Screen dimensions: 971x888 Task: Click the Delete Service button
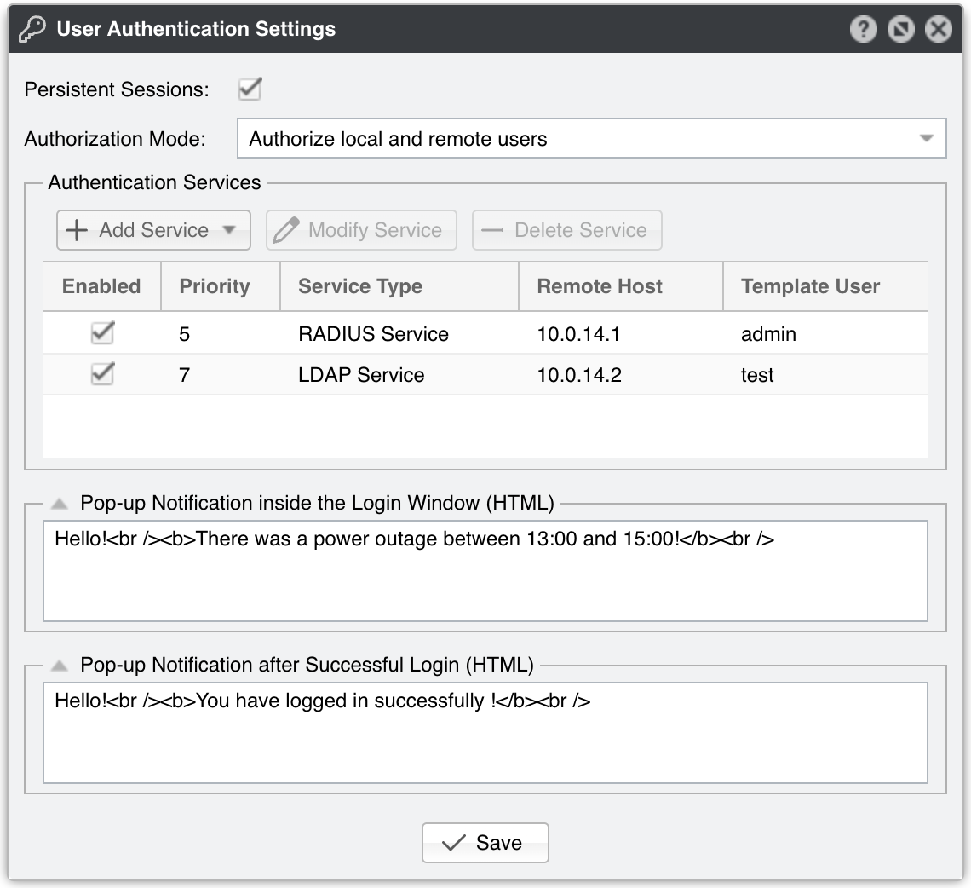566,230
